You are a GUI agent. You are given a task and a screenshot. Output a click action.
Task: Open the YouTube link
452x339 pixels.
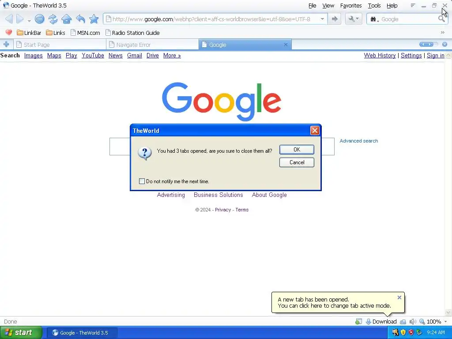pyautogui.click(x=93, y=55)
